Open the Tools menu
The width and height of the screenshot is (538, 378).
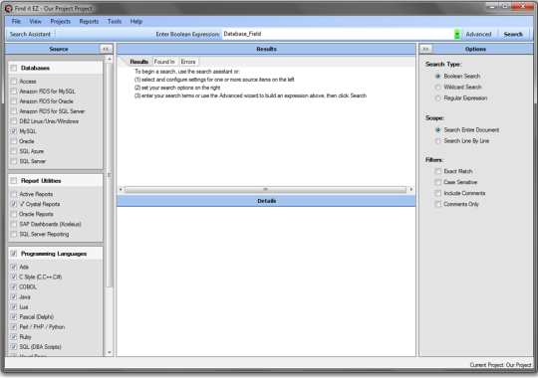(x=115, y=21)
